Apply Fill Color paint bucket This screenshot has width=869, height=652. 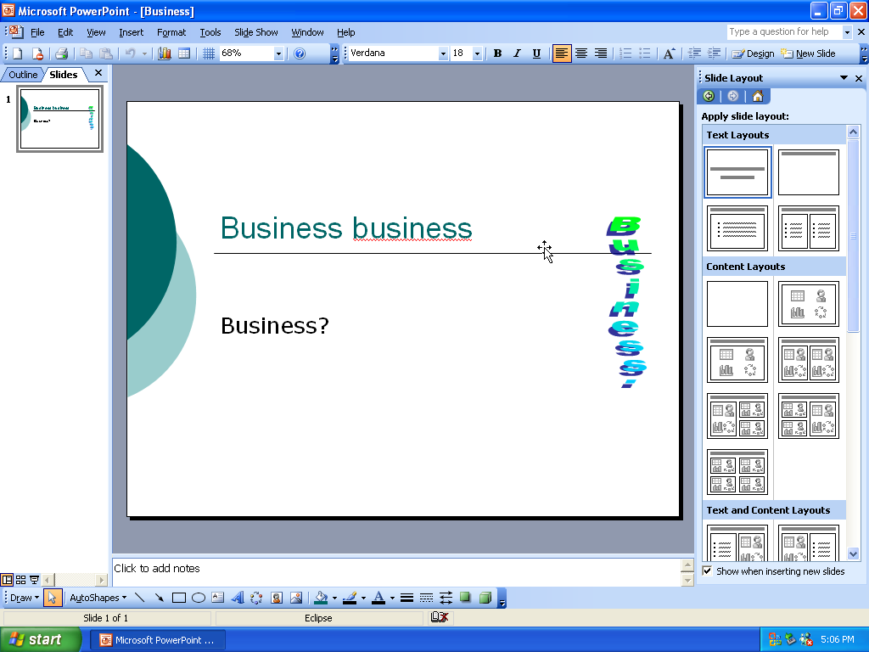point(321,598)
